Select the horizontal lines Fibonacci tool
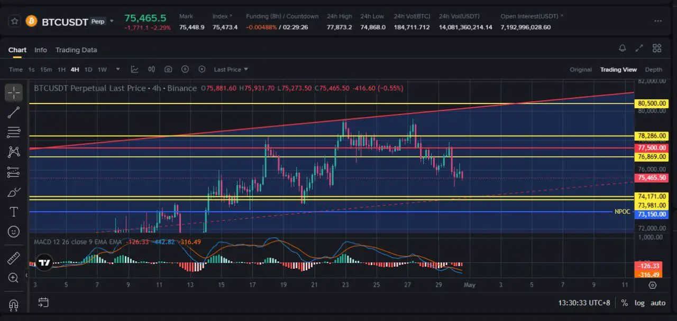The height and width of the screenshot is (321, 677). pyautogui.click(x=14, y=132)
